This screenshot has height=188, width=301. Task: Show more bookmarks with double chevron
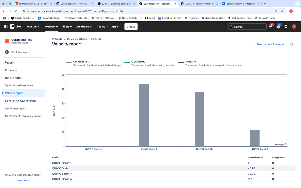point(295,18)
